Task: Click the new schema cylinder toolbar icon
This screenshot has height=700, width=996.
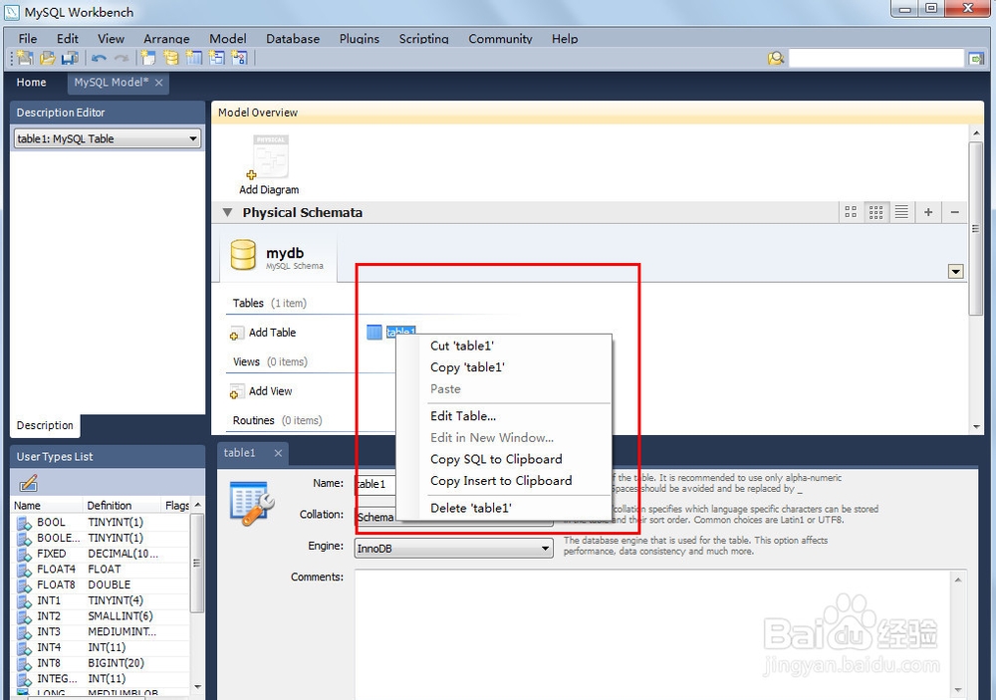Action: tap(171, 58)
